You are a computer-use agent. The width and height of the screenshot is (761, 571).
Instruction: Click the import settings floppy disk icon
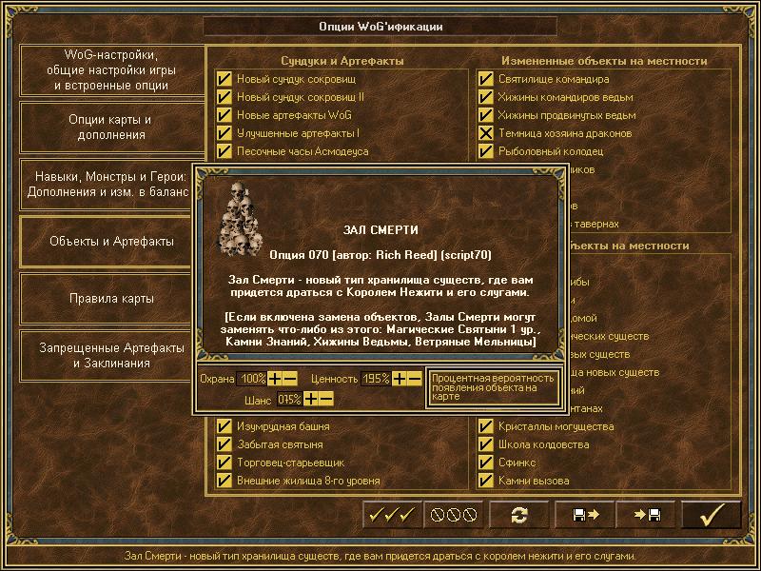(645, 514)
